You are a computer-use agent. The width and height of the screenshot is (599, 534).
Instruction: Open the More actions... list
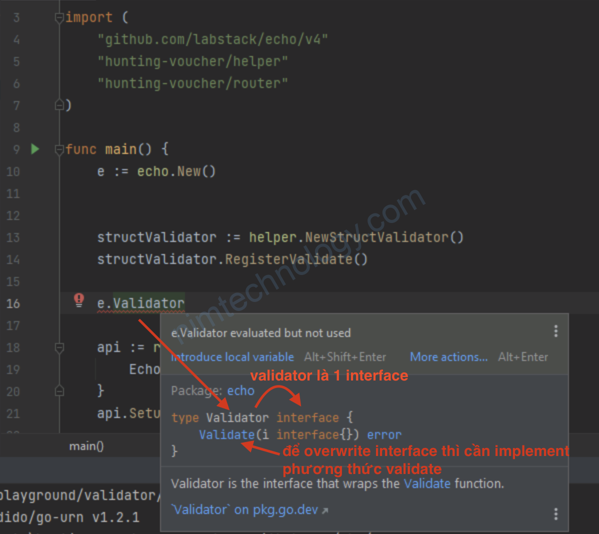[x=448, y=357]
